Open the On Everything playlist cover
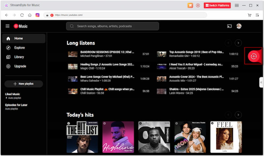The image size is (264, 156). click(x=154, y=137)
